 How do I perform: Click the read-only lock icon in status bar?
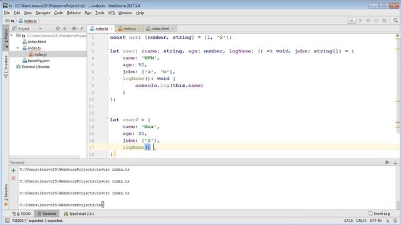[x=388, y=221]
